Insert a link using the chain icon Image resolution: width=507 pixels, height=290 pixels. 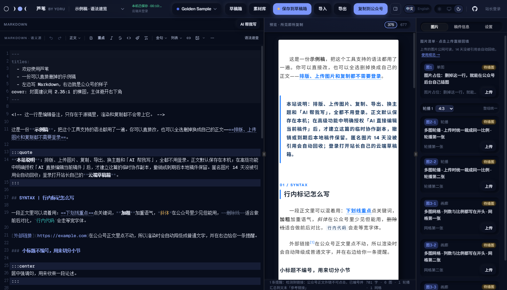(x=189, y=38)
